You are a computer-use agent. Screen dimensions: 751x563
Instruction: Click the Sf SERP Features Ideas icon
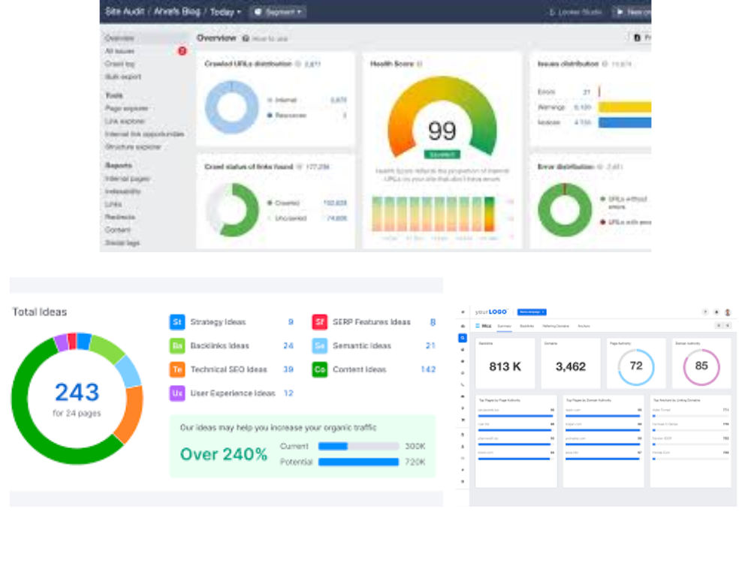click(319, 322)
